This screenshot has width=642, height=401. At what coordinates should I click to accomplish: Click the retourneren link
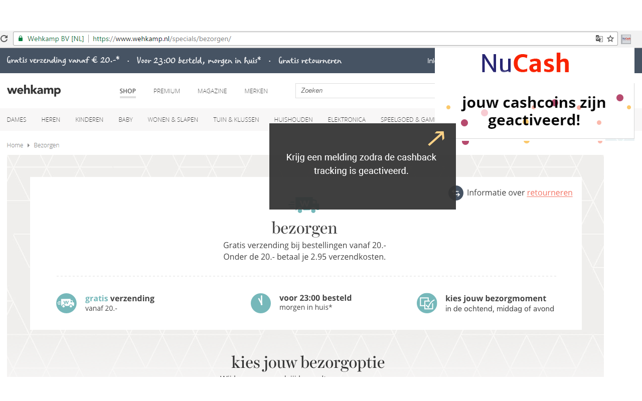[x=549, y=192]
